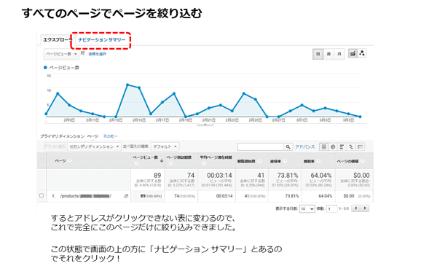
Task: Click help icon next to 直帰率
Action: click(x=285, y=161)
